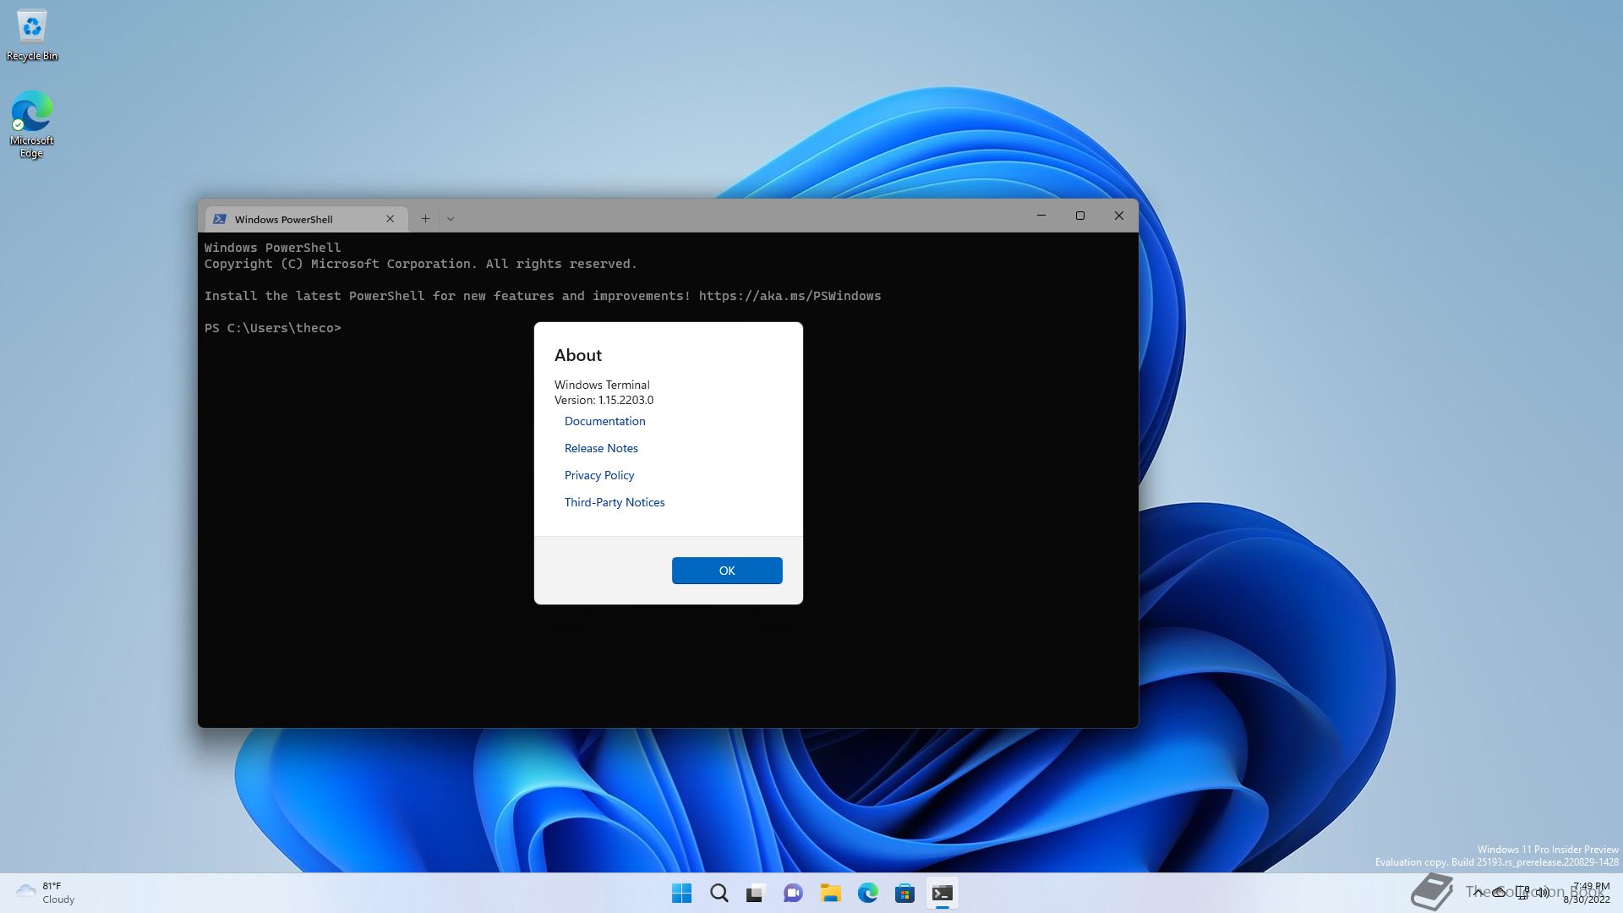Image resolution: width=1623 pixels, height=913 pixels.
Task: Switch to the Windows PowerShell tab
Action: click(x=306, y=219)
